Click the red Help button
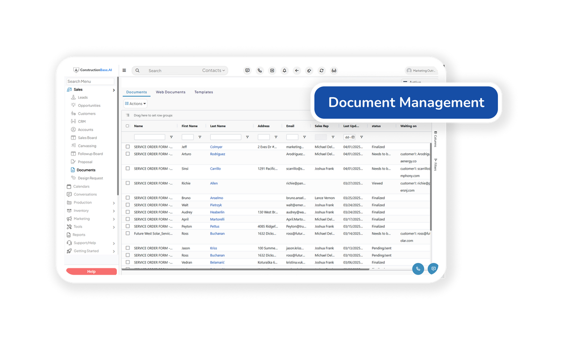Viewport: 562px width, 343px height. (x=91, y=271)
